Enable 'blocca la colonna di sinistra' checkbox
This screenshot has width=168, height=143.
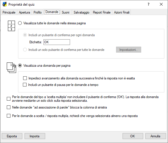(8, 107)
